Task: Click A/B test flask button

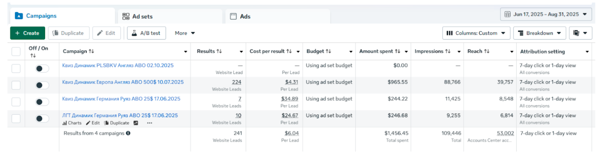Action: (x=146, y=33)
